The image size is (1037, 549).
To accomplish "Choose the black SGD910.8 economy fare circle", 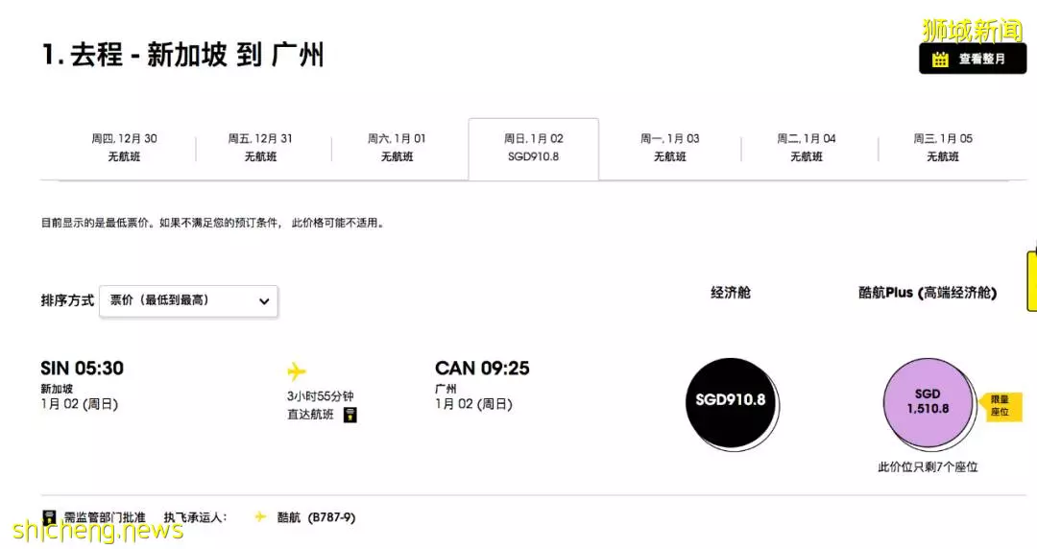I will click(x=731, y=402).
